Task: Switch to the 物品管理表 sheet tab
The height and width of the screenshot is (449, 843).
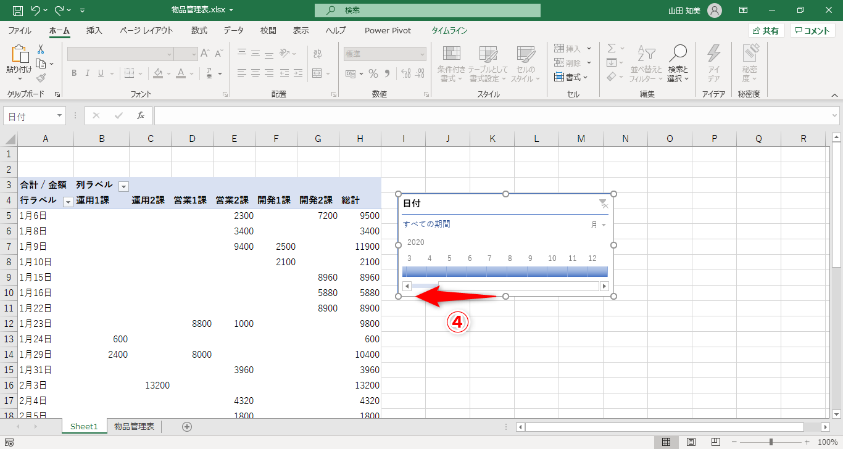Action: [134, 426]
